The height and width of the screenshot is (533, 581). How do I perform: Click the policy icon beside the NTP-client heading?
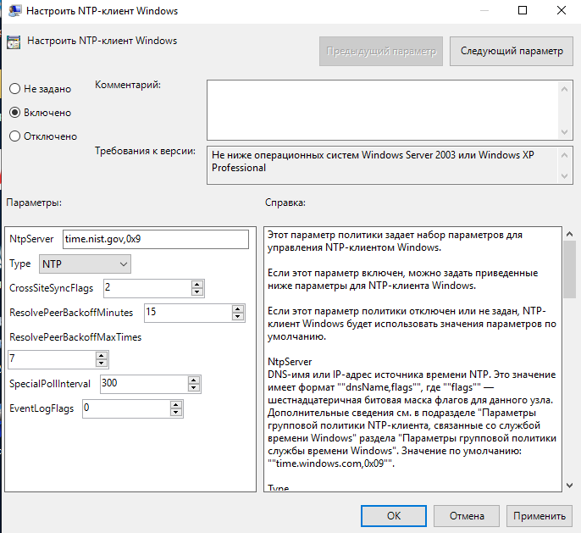pyautogui.click(x=14, y=42)
